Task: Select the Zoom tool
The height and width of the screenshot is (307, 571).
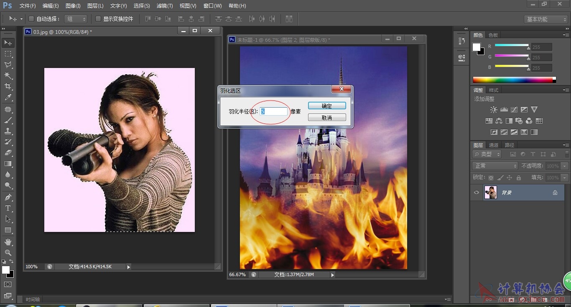Action: [x=8, y=253]
